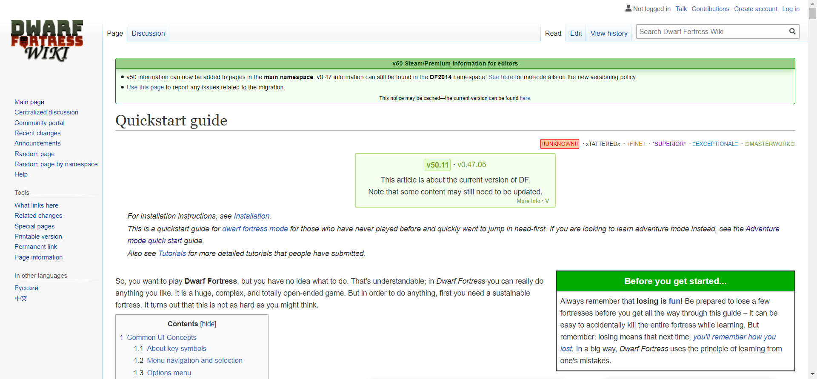The image size is (817, 379).
Task: Open the Edit tab
Action: click(576, 33)
